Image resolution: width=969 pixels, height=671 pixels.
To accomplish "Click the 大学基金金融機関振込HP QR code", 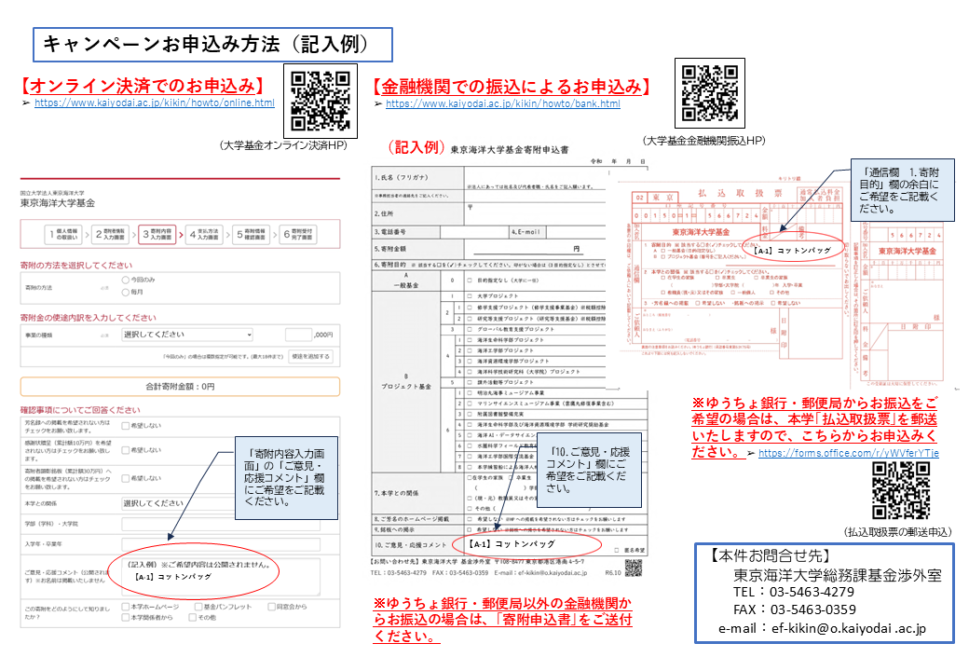I will coord(709,93).
